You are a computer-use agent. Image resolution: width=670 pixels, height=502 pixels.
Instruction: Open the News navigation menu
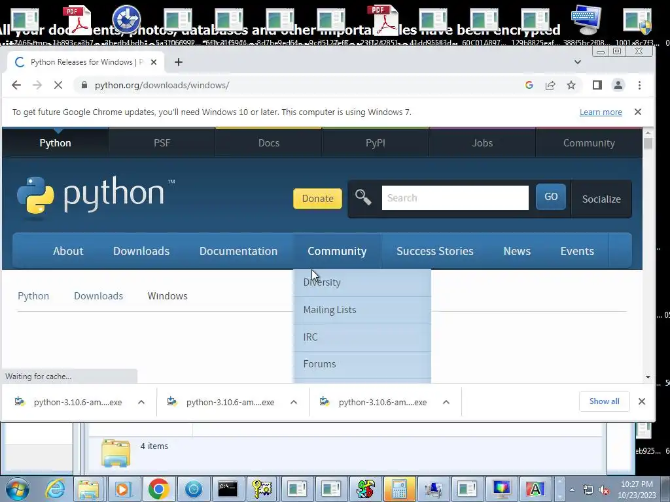(517, 251)
